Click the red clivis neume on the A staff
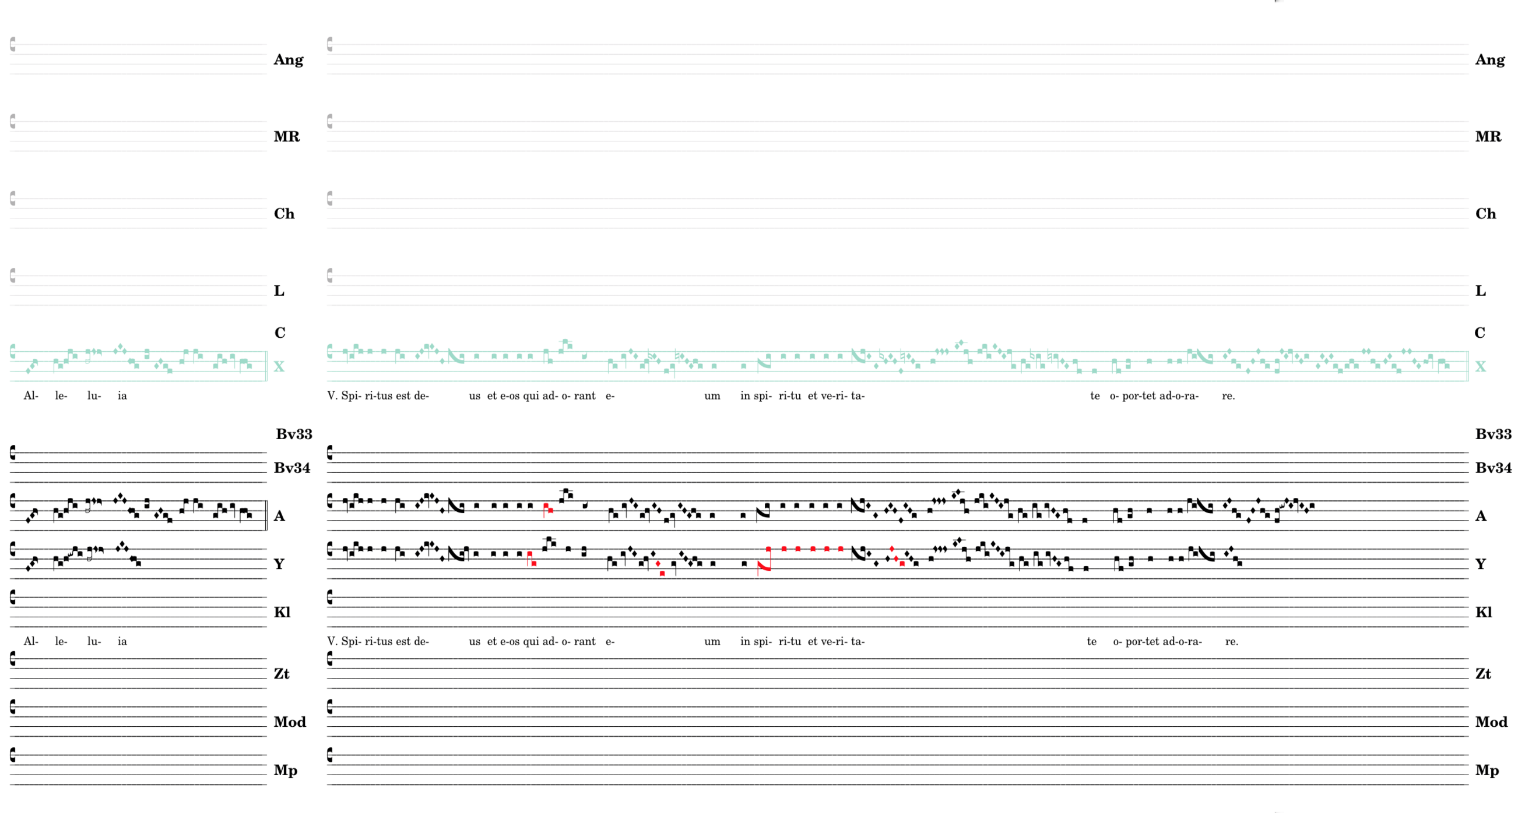The image size is (1525, 813). [547, 508]
